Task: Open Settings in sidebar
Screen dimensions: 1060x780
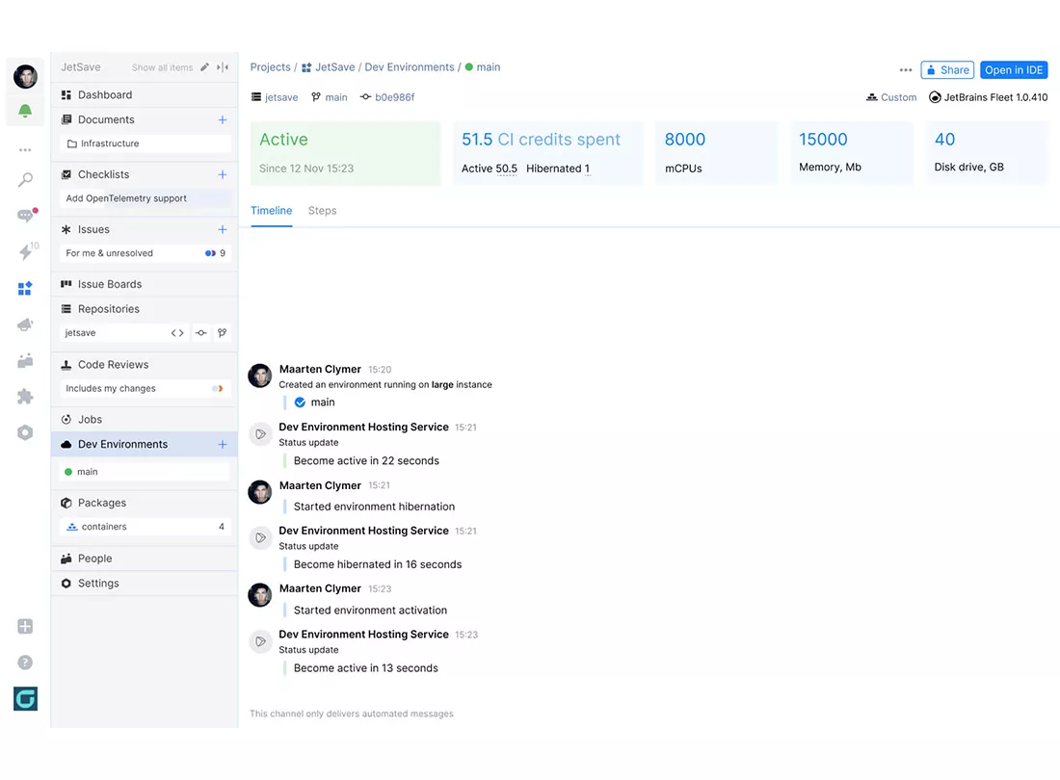Action: [x=145, y=584]
